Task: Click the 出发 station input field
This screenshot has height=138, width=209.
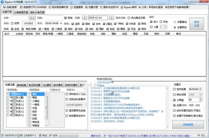Action: 20,18
